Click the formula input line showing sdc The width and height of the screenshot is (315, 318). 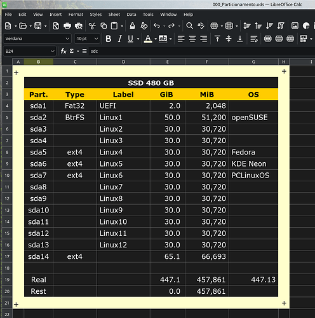coord(201,51)
